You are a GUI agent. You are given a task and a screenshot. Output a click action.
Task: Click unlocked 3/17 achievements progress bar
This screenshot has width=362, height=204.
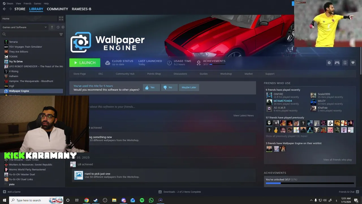tap(310, 183)
